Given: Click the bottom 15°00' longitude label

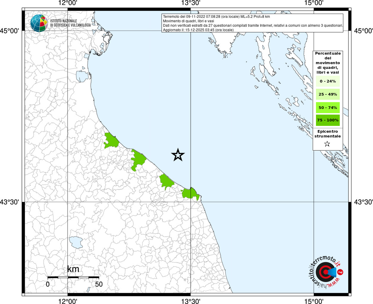Looking at the screenshot, I should click(x=314, y=301).
